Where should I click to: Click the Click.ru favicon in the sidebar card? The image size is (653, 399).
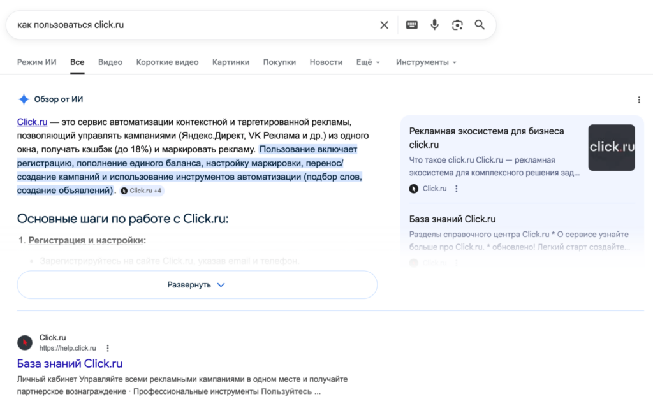(412, 188)
